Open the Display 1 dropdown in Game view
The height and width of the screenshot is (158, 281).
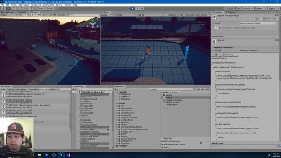tap(106, 15)
